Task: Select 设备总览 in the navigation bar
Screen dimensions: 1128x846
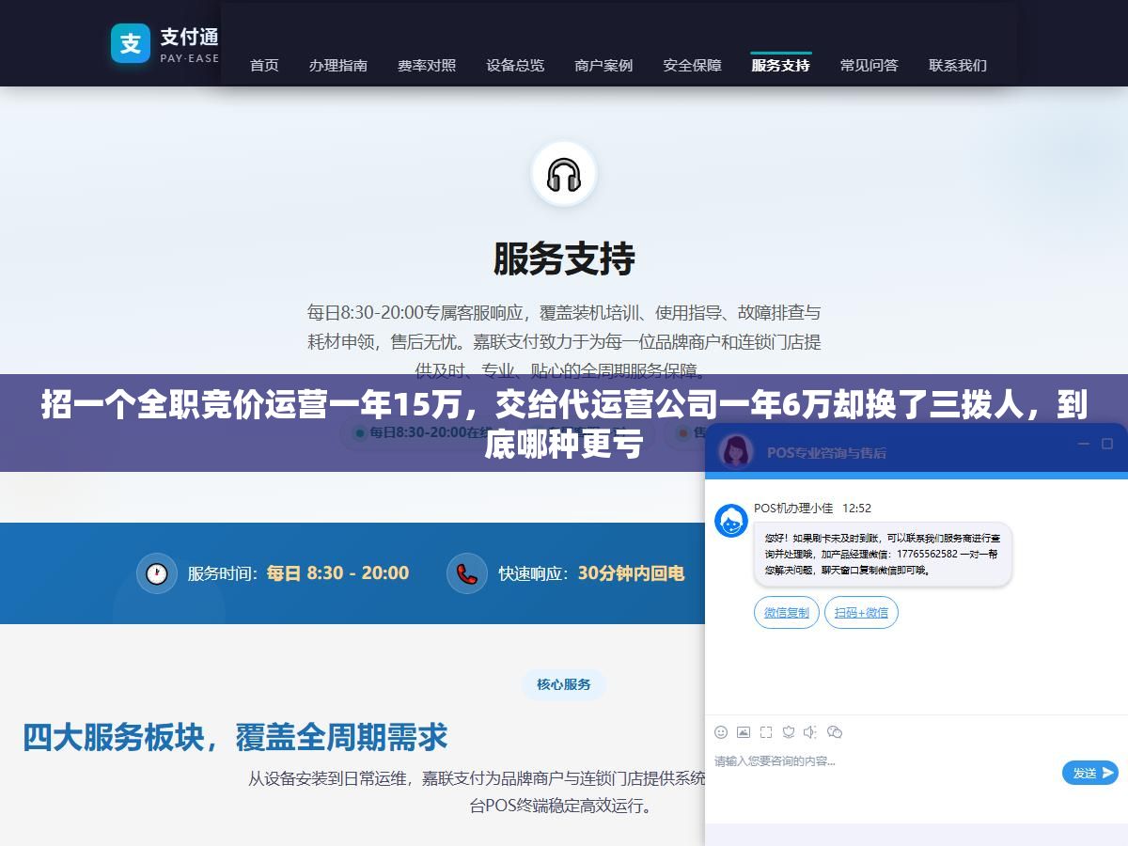Action: [515, 65]
